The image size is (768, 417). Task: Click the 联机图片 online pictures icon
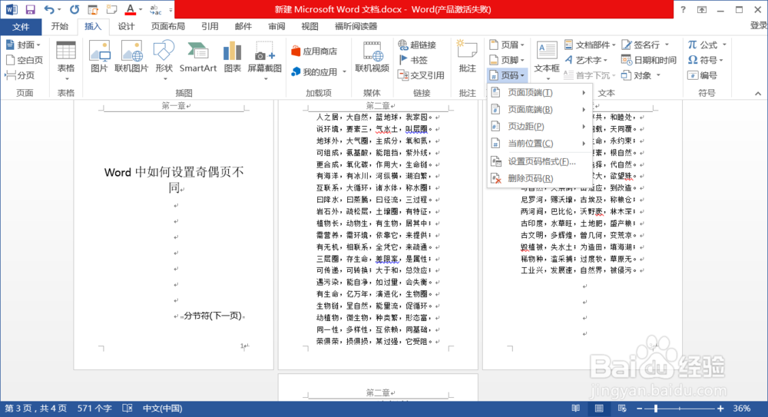point(131,57)
